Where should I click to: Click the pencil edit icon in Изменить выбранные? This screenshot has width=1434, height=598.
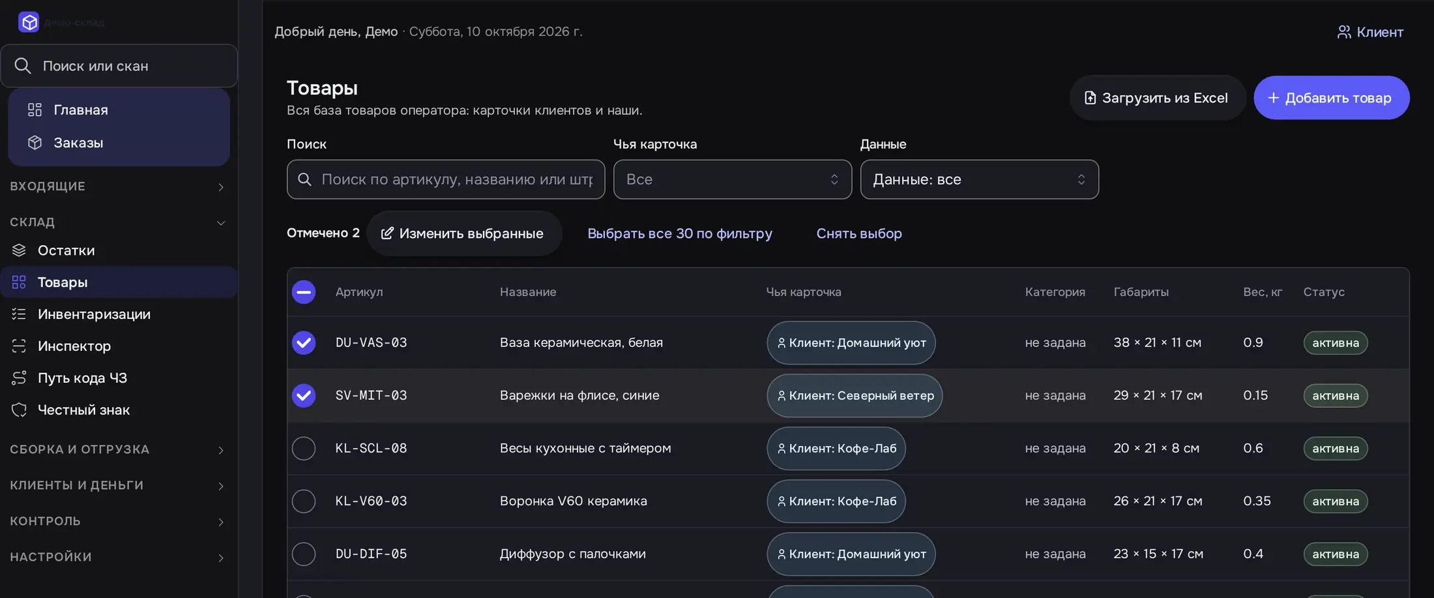pos(387,233)
